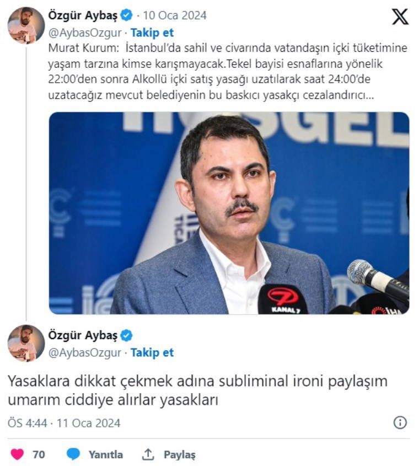Click the lower @AybasOzgur handle
This screenshot has width=419, height=466.
click(x=85, y=352)
